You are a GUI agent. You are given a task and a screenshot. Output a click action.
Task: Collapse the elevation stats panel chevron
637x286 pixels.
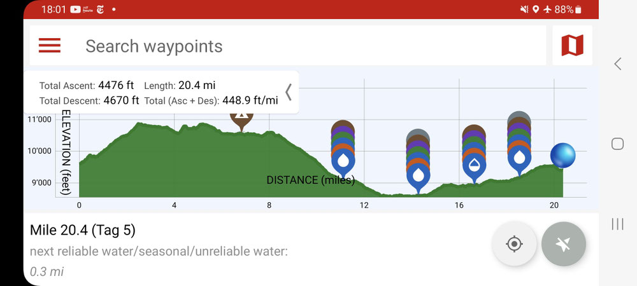[289, 92]
